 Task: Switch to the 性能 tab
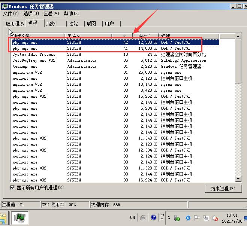click(75, 24)
